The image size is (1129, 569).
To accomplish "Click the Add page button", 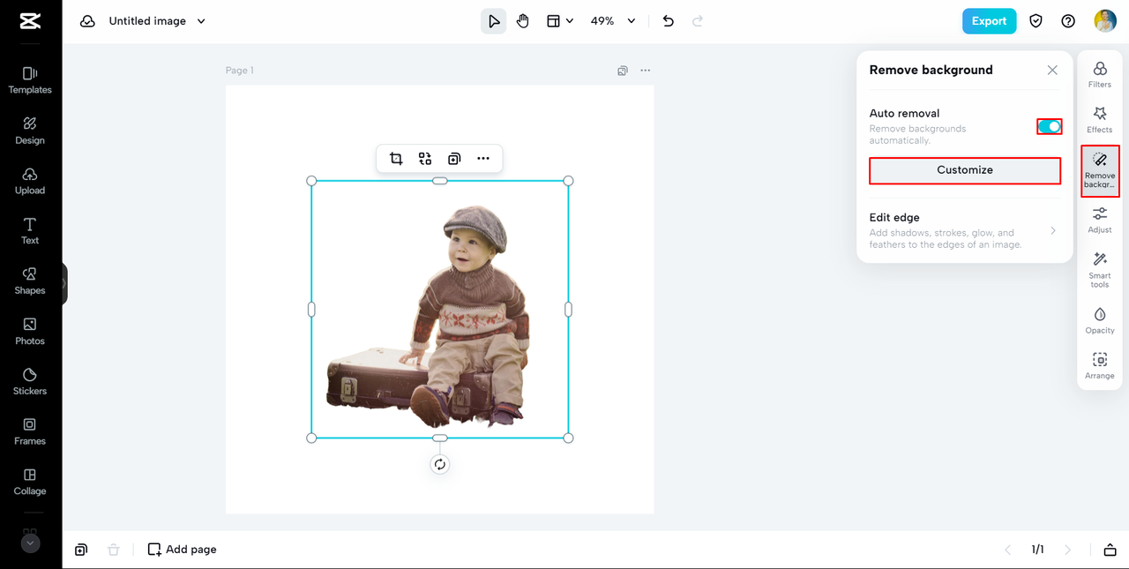I will click(x=182, y=550).
